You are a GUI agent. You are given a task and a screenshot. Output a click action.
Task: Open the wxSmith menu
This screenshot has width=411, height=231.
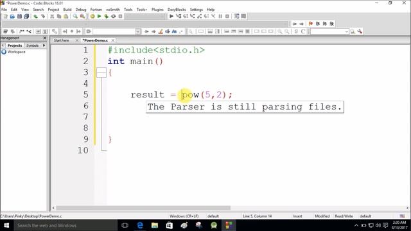click(113, 10)
